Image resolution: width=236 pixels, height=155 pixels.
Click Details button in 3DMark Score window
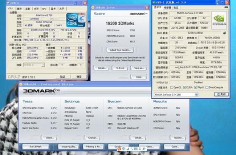(101, 68)
